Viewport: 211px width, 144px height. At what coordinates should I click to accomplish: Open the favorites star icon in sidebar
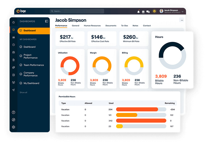point(13,22)
